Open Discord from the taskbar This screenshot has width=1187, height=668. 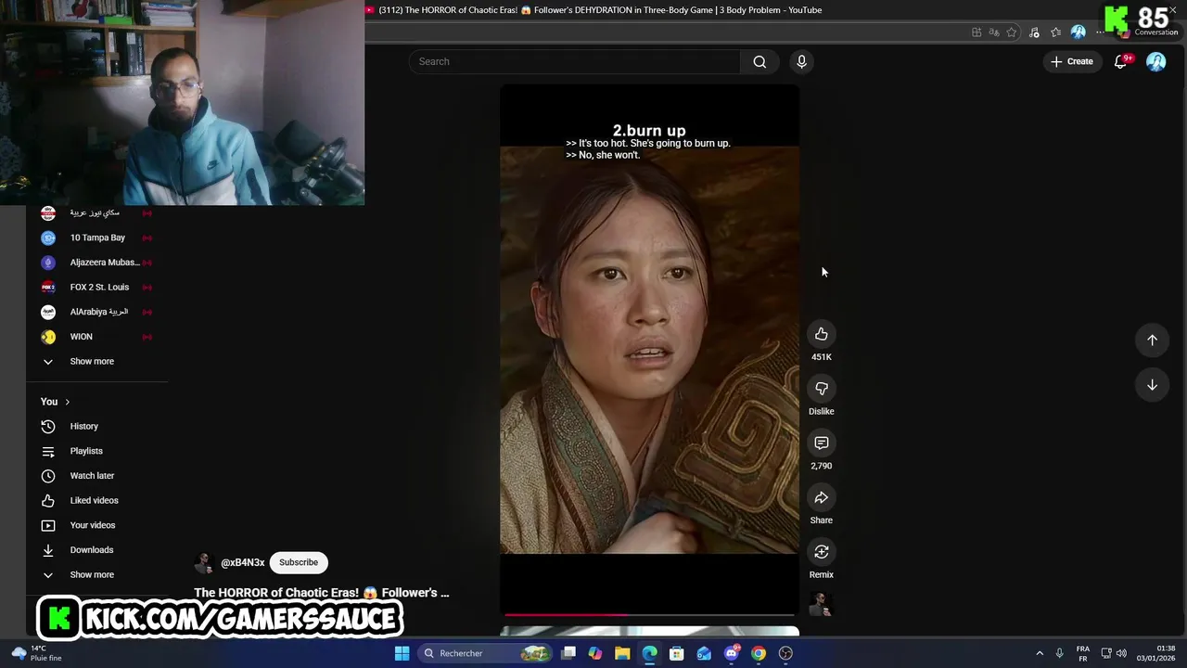pos(732,653)
